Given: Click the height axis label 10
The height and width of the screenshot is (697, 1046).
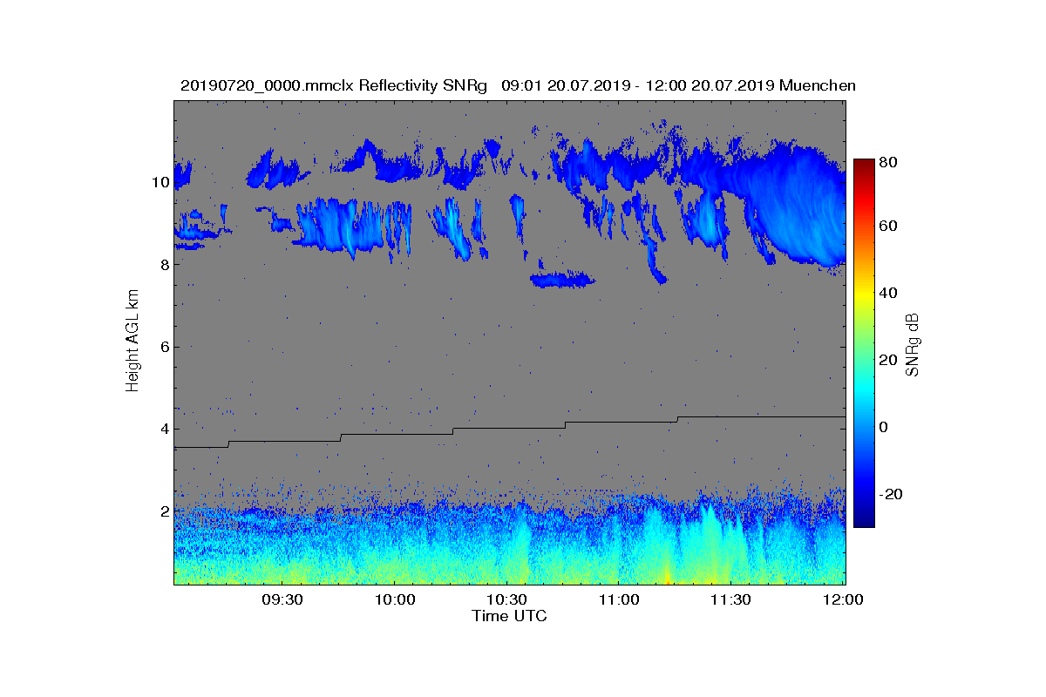Looking at the screenshot, I should (160, 182).
